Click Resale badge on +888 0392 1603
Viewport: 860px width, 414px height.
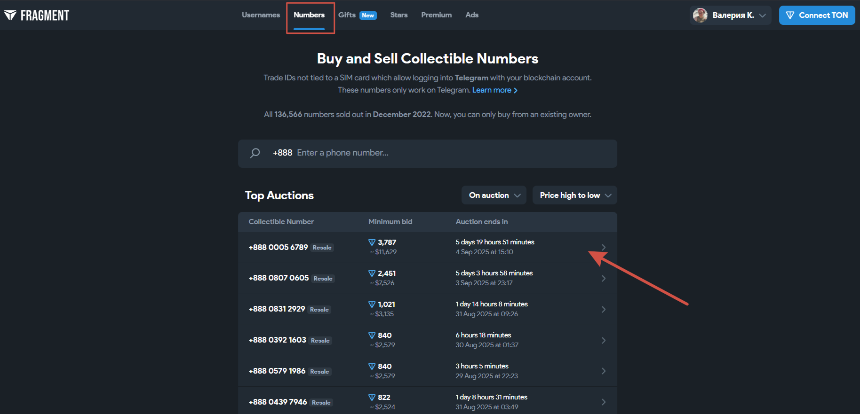point(320,341)
